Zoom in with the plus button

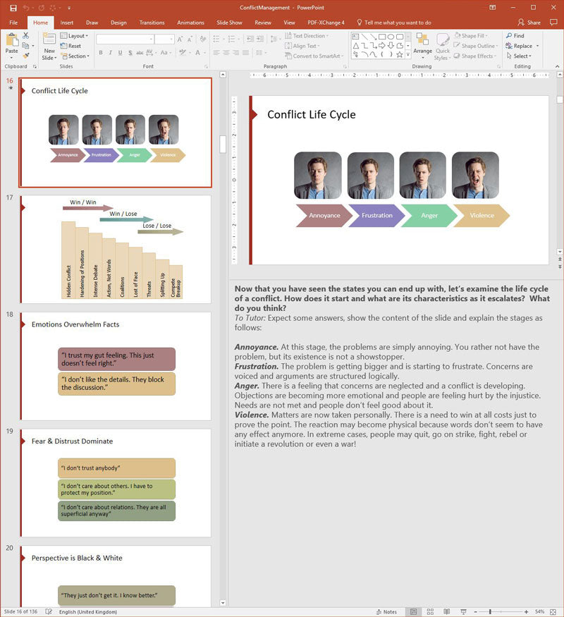tap(526, 611)
